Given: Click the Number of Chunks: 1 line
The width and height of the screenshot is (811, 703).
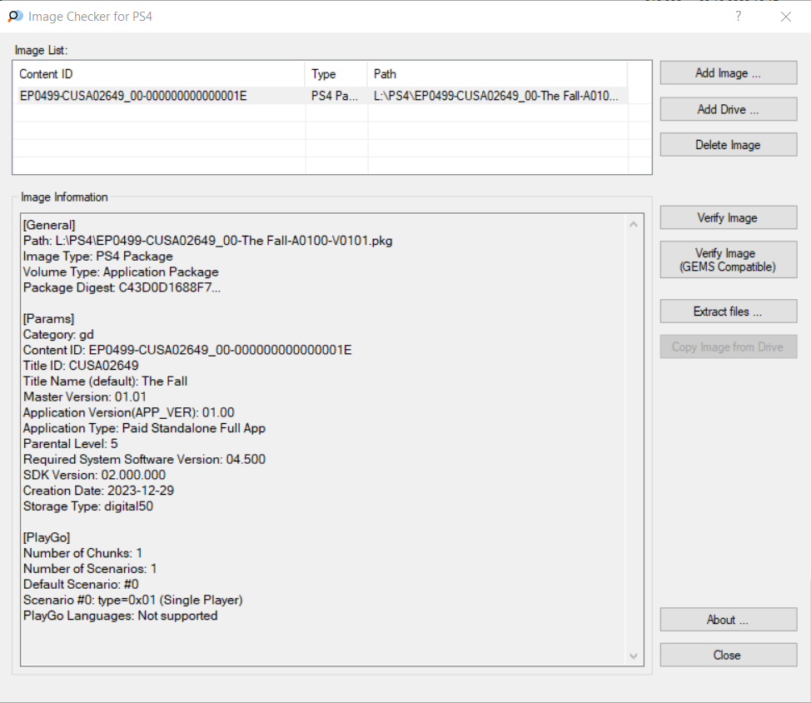Looking at the screenshot, I should 82,553.
